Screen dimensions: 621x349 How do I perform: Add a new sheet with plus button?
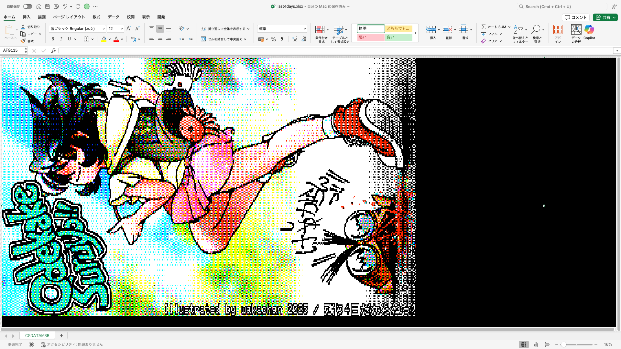pos(61,336)
